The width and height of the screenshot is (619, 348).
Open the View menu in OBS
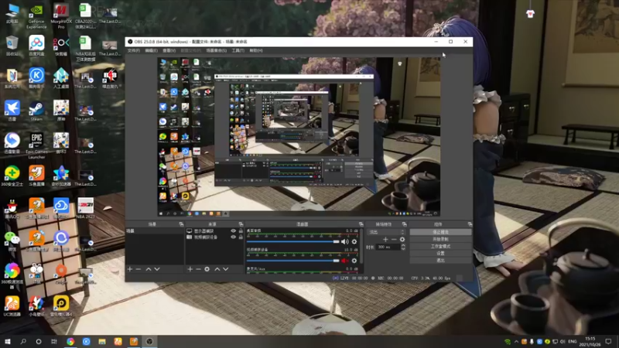(169, 50)
